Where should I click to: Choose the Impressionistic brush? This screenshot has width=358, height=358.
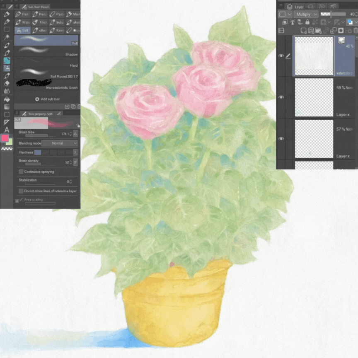[46, 85]
